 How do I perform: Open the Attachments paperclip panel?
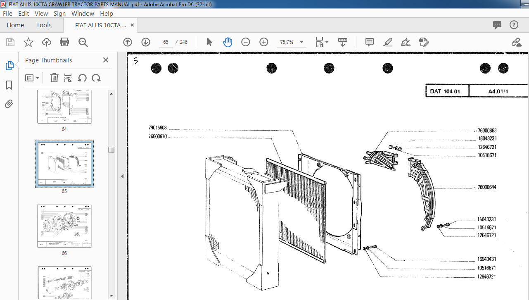9,104
